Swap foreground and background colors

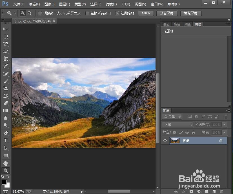pyautogui.click(x=8, y=176)
